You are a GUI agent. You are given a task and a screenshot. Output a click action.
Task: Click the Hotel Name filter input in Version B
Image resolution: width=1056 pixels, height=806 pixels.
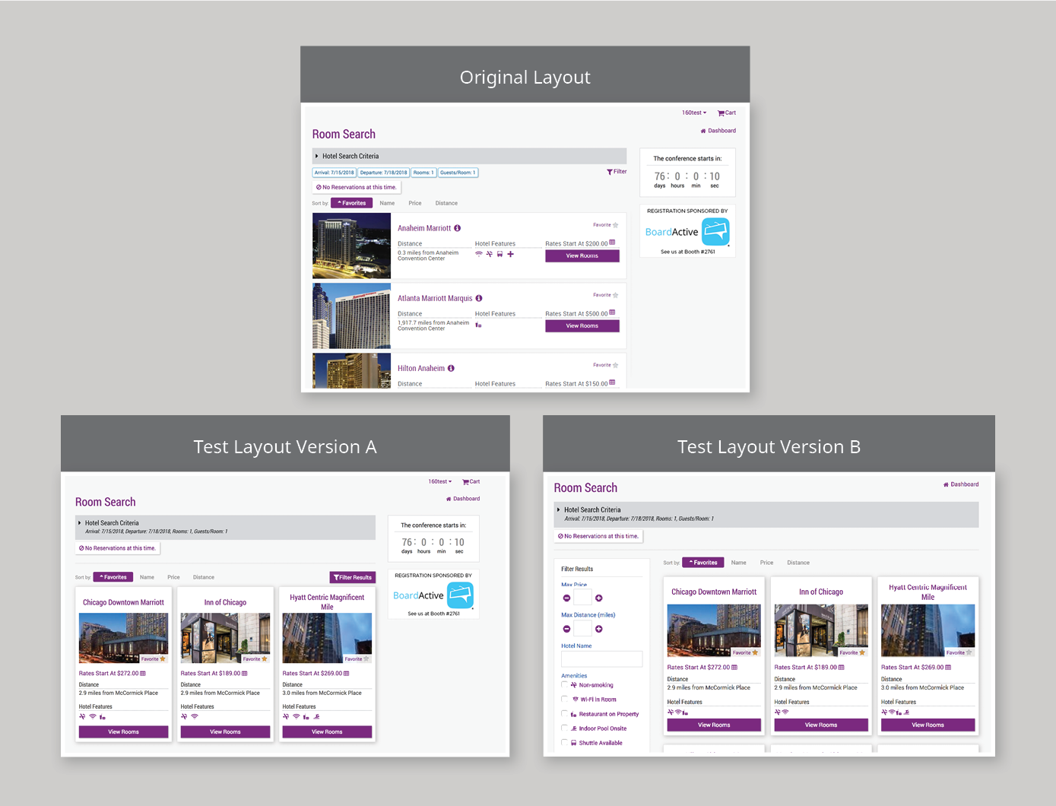pos(601,659)
